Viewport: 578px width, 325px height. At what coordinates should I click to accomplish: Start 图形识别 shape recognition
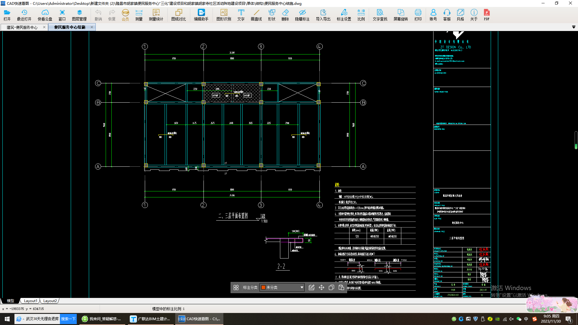pos(224,15)
